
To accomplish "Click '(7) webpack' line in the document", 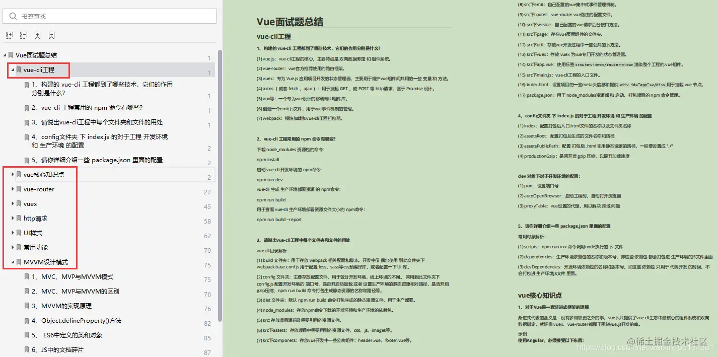I will pyautogui.click(x=299, y=118).
